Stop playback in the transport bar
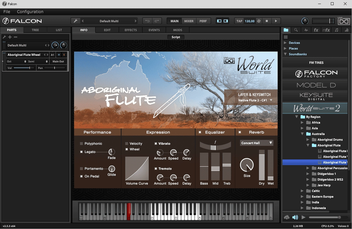 point(267,21)
